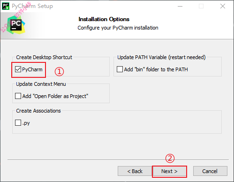
Task: Check Add "Open Folder as Project" option
Action: 18,96
